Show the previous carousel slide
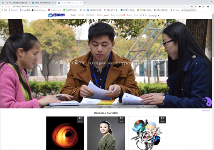The height and width of the screenshot is (150, 214). pyautogui.click(x=16, y=63)
